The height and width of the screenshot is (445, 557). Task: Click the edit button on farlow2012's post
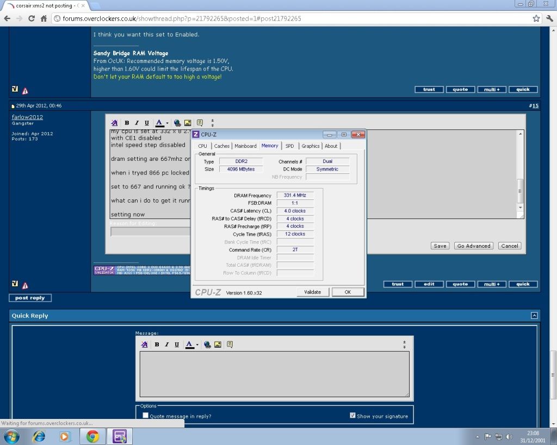pyautogui.click(x=429, y=284)
